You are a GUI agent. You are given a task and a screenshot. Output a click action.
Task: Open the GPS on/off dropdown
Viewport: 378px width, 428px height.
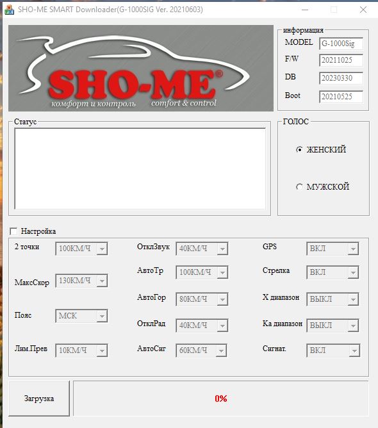point(333,249)
